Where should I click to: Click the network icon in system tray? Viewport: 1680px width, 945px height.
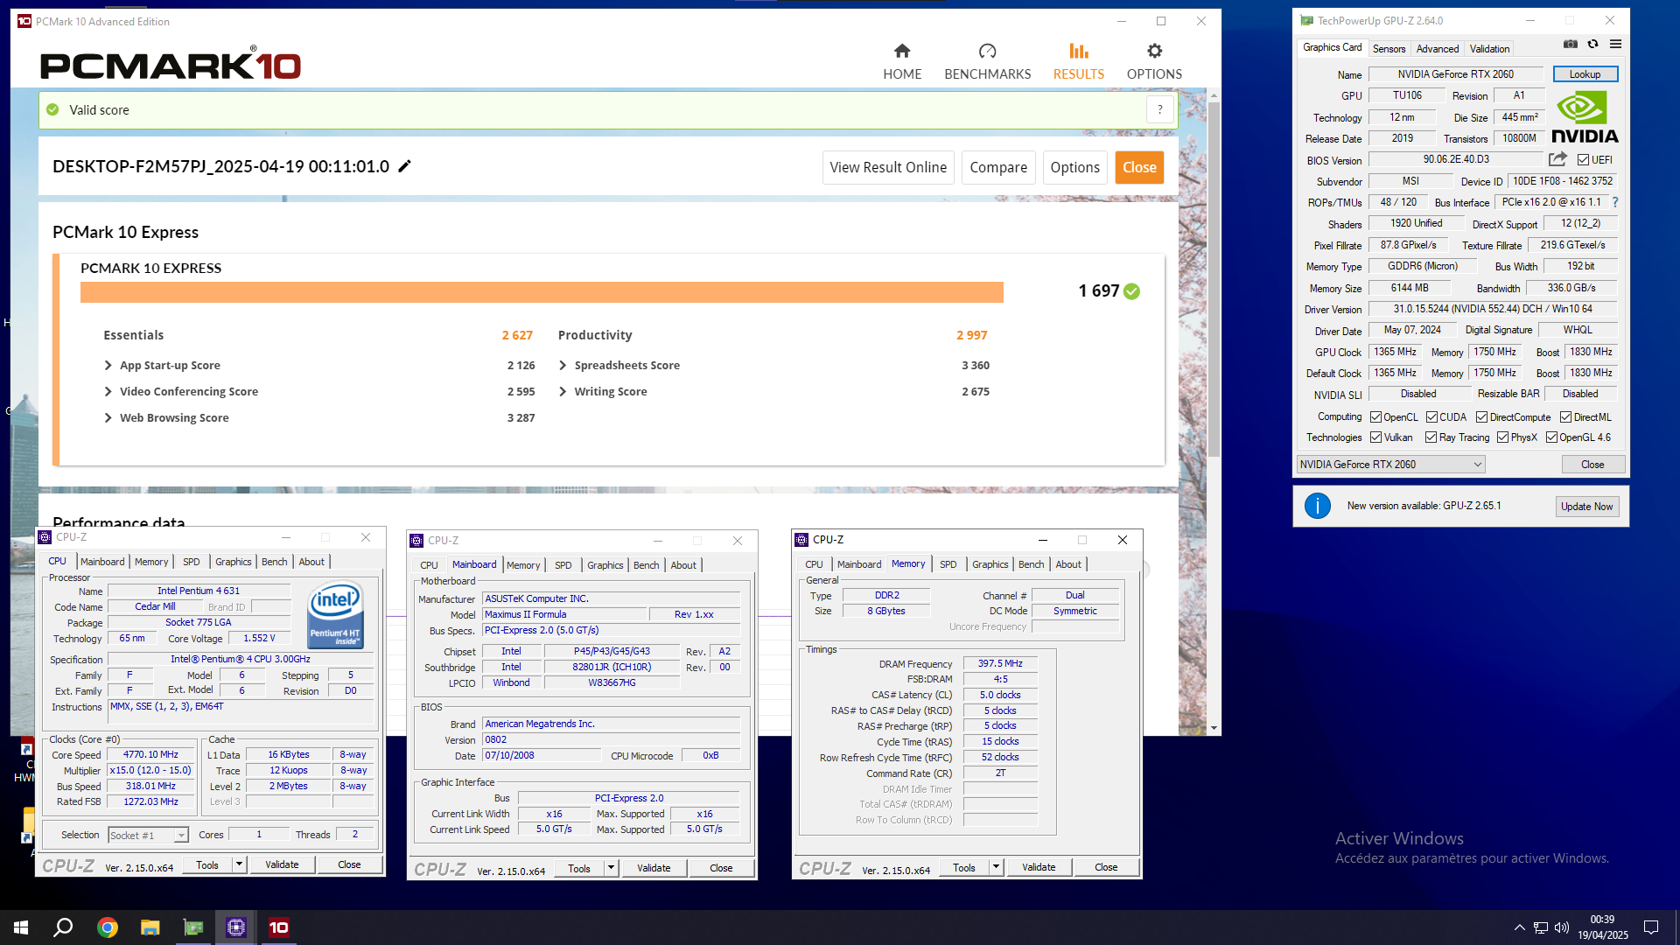coord(1541,927)
